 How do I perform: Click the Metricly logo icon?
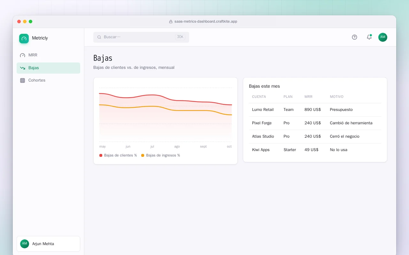pos(24,39)
